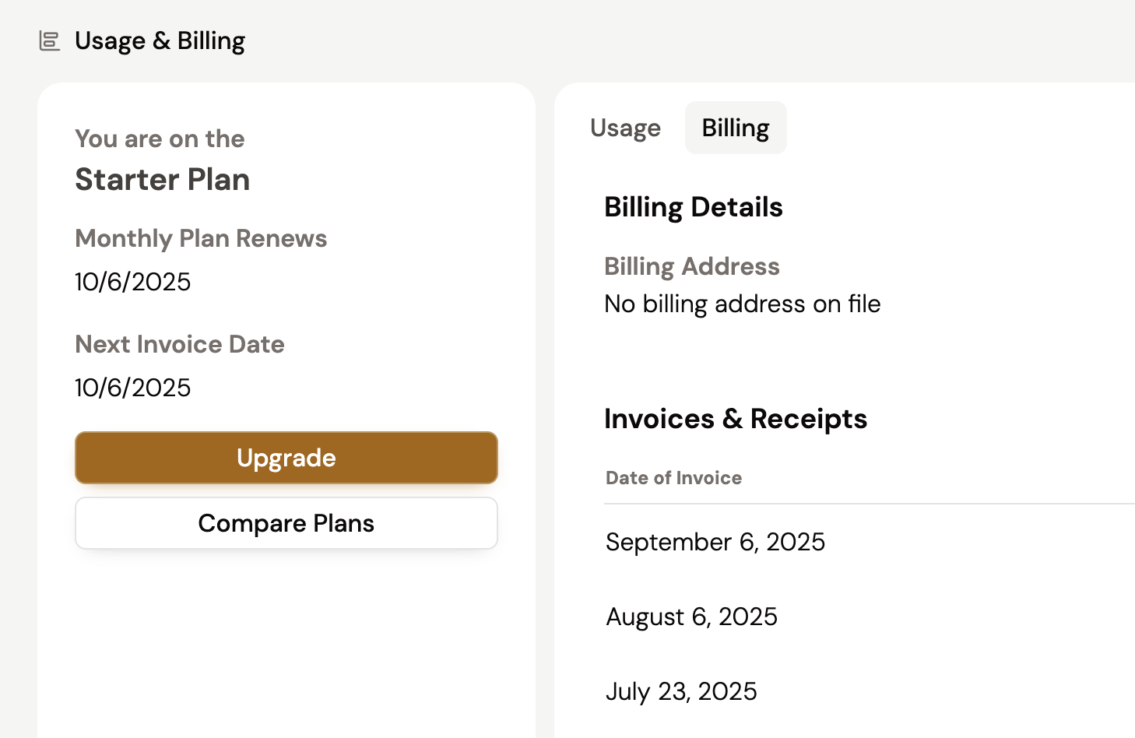Click the You are on the text

(x=160, y=139)
